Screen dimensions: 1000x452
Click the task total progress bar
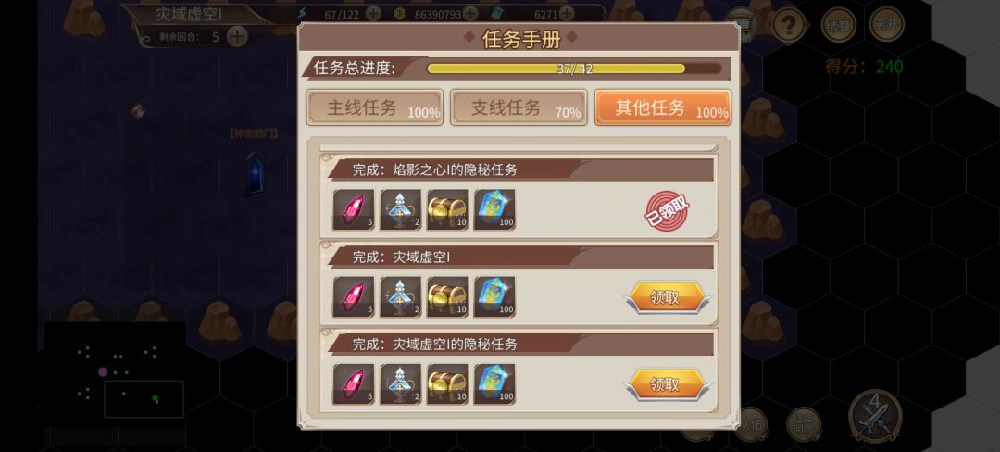(x=574, y=69)
